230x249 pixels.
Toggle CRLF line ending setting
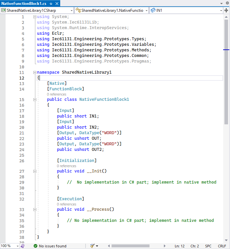click(222, 246)
